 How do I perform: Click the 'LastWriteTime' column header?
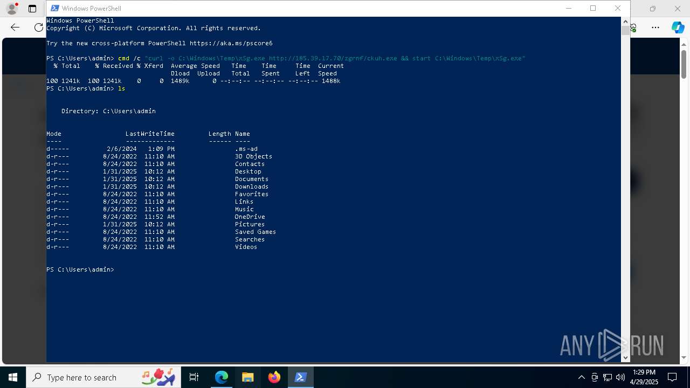tap(150, 134)
